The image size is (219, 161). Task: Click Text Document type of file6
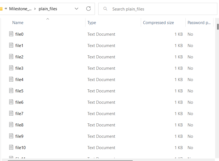(x=101, y=102)
